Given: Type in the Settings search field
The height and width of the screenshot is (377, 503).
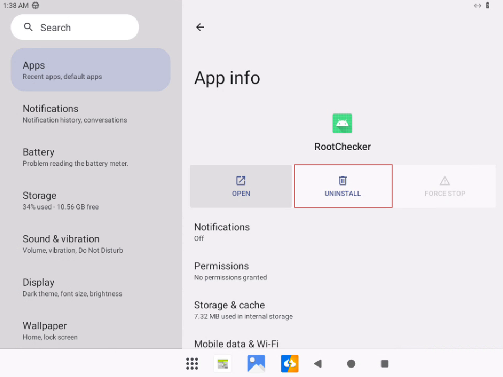Looking at the screenshot, I should [x=84, y=28].
